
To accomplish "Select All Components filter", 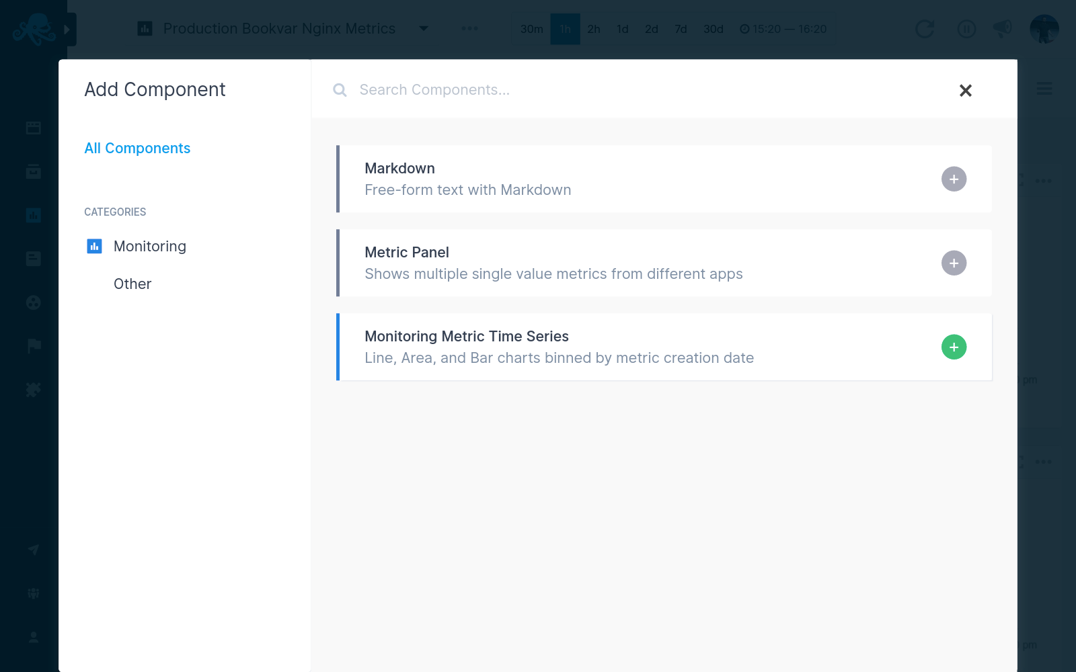I will [137, 148].
